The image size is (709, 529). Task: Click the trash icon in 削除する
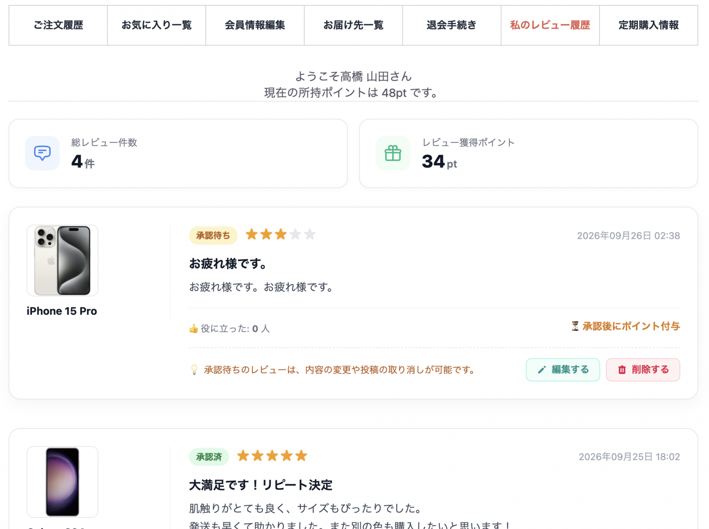coord(622,370)
